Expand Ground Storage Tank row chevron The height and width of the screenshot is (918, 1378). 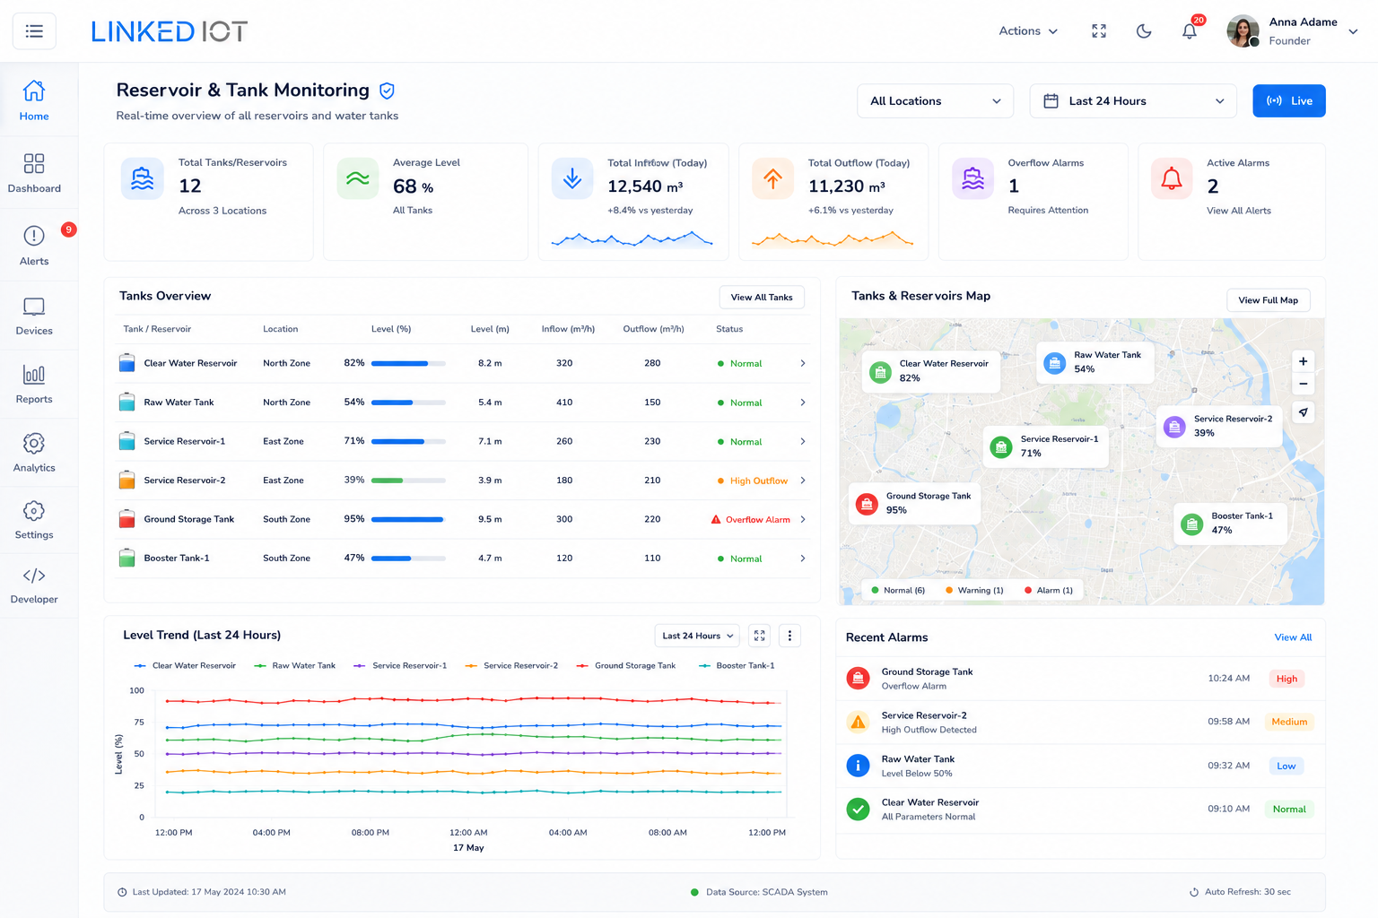coord(803,520)
